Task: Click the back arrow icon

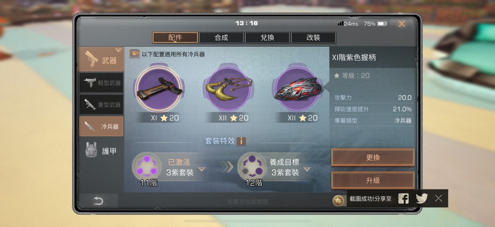Action: tap(98, 201)
